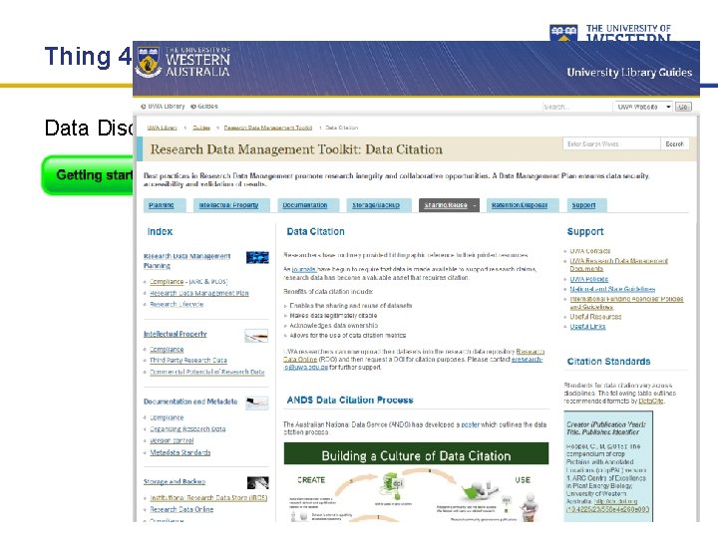Screen dimensions: 718x538
Task: Open Research Data Online index link
Action: click(181, 509)
